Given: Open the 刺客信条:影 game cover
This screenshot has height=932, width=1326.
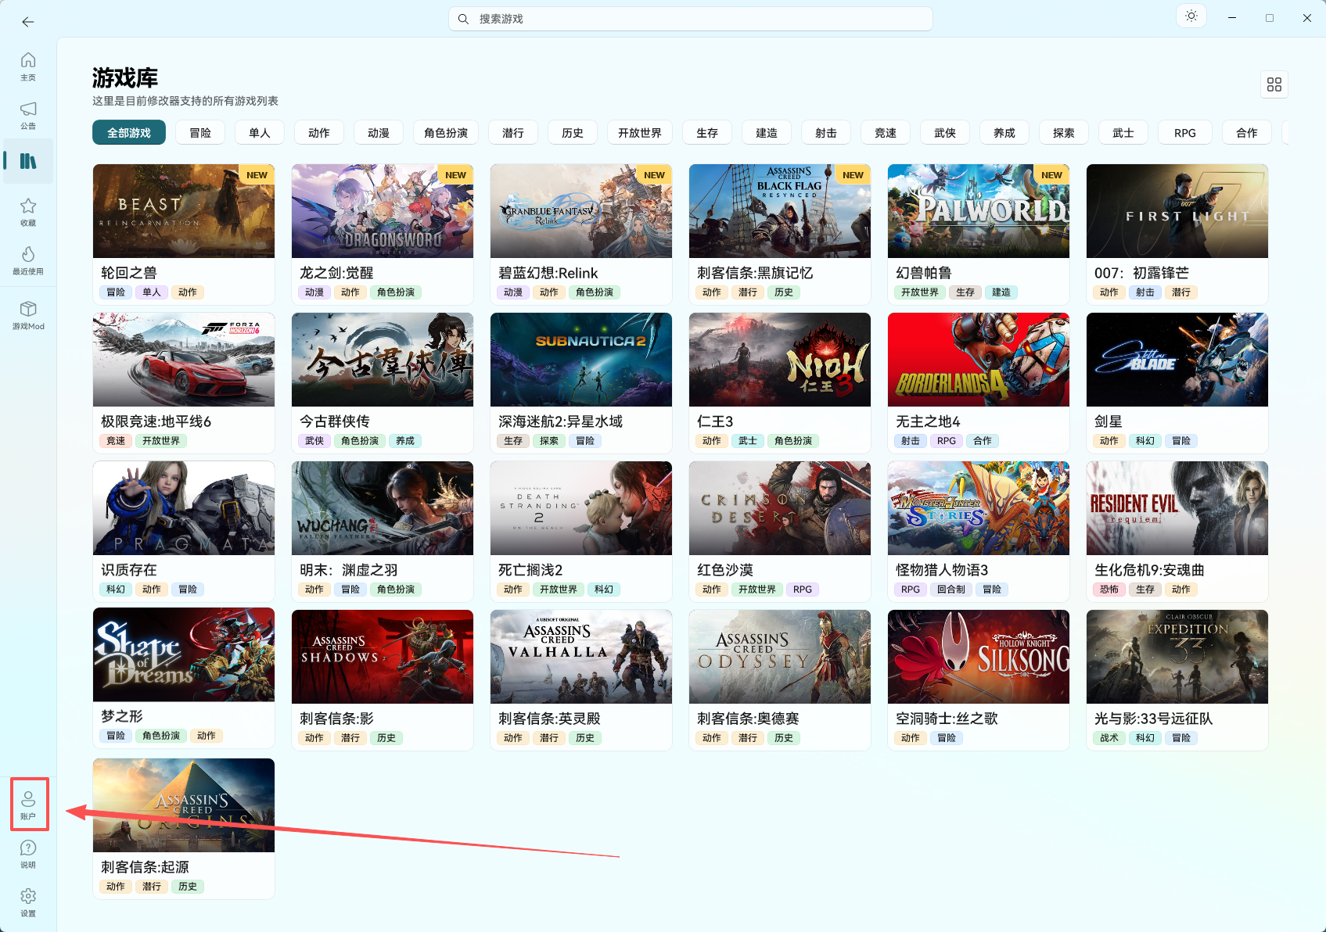Looking at the screenshot, I should coord(383,657).
